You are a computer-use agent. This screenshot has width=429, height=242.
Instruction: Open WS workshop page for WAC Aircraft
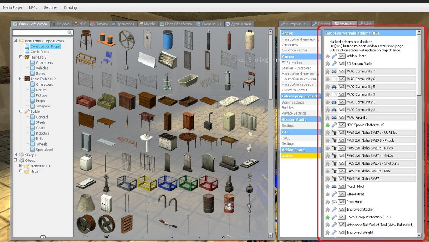point(342,117)
